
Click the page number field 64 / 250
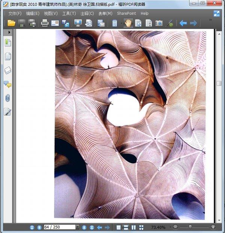tap(60, 227)
